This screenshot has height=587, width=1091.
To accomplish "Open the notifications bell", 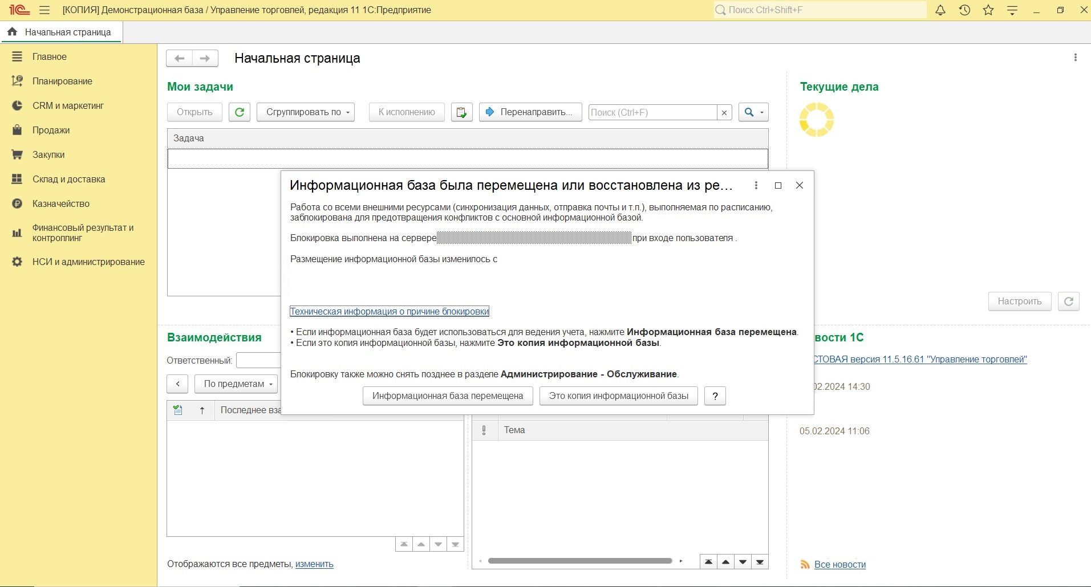I will (940, 10).
